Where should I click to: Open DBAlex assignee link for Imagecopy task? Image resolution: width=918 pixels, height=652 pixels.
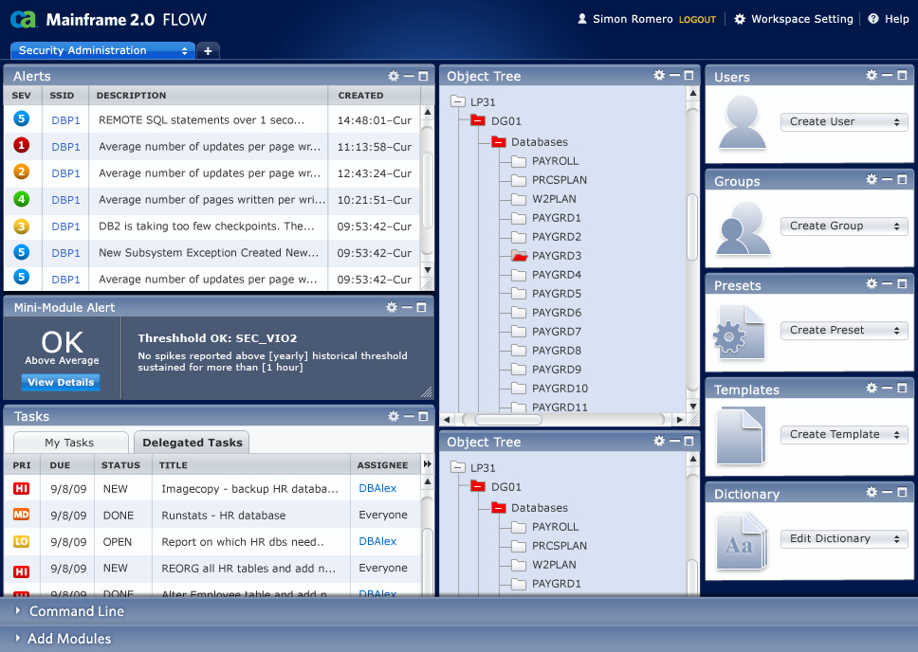pos(377,488)
